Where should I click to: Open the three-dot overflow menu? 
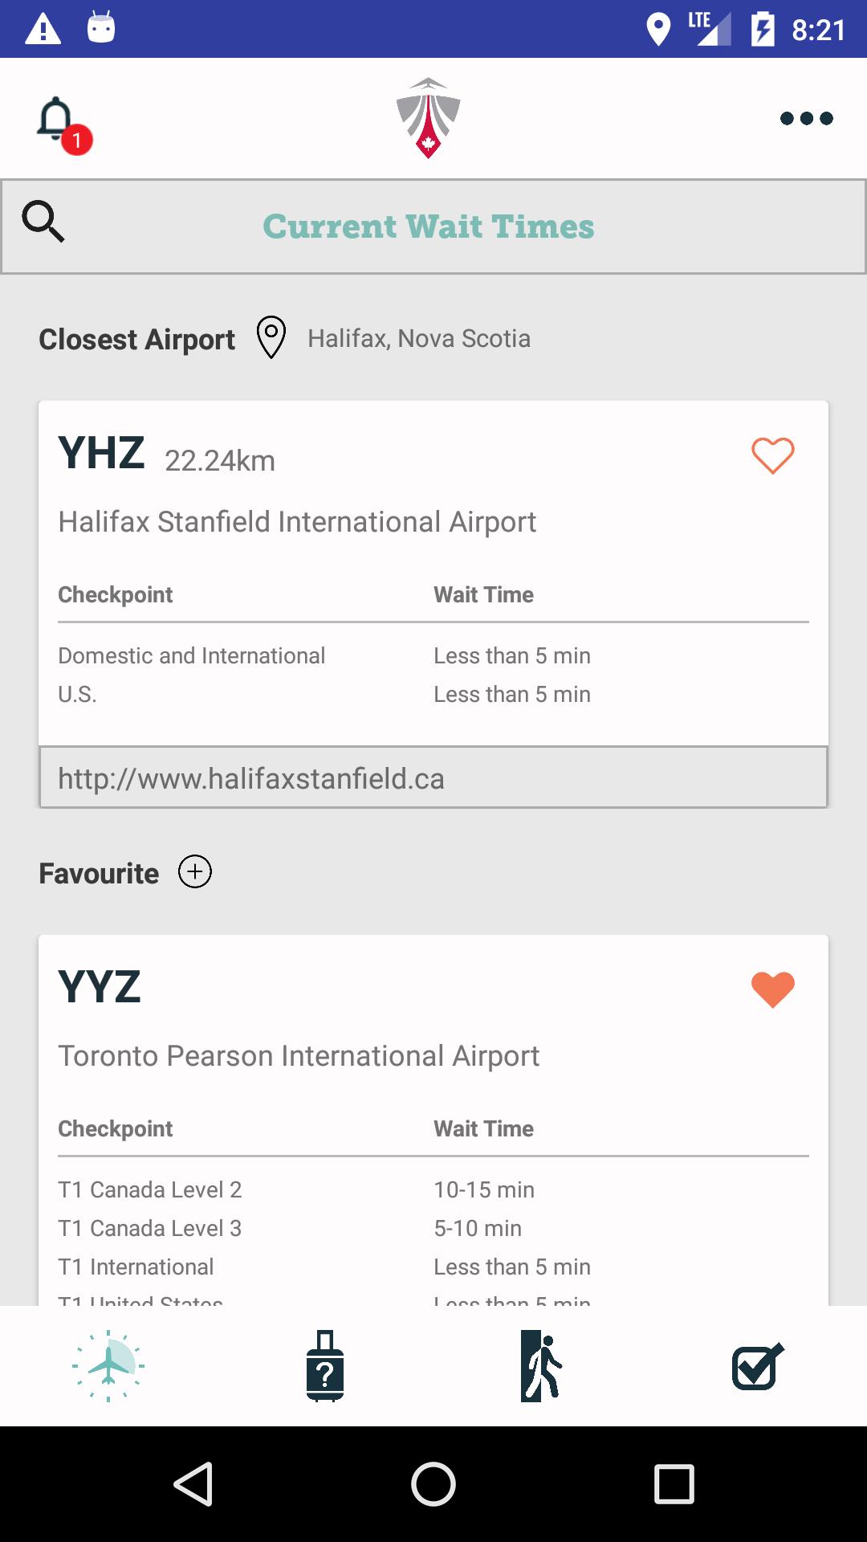point(806,119)
